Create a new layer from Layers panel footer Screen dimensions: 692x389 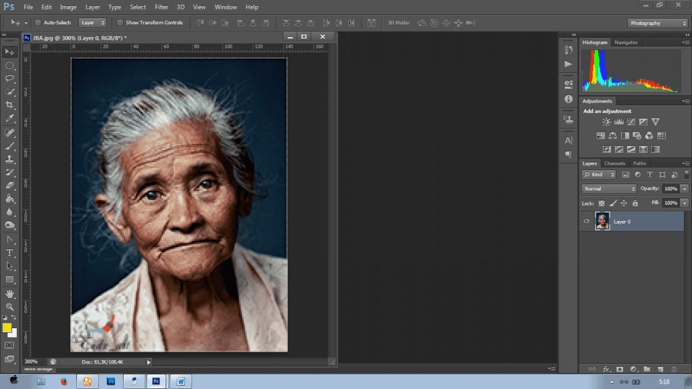pos(660,369)
